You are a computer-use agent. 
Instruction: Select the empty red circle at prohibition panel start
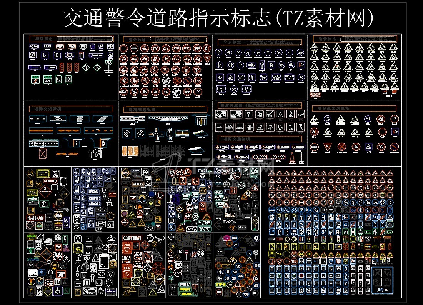pyautogui.click(x=123, y=48)
